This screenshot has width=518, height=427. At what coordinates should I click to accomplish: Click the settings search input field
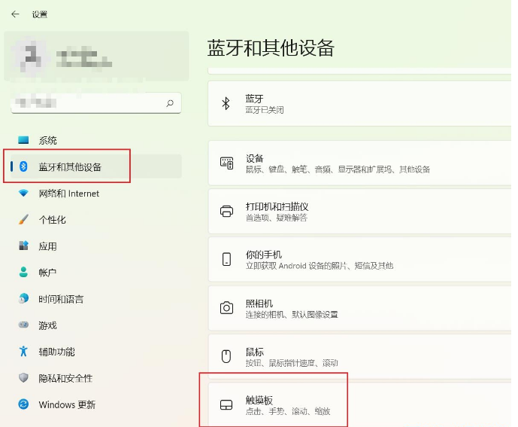[86, 102]
